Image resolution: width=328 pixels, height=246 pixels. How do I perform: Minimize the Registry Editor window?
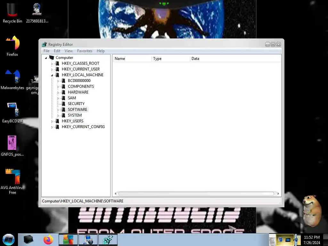[x=267, y=44]
